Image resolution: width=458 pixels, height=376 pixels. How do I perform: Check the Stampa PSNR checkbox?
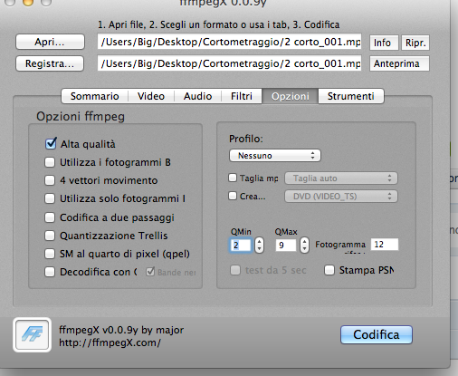coord(329,270)
